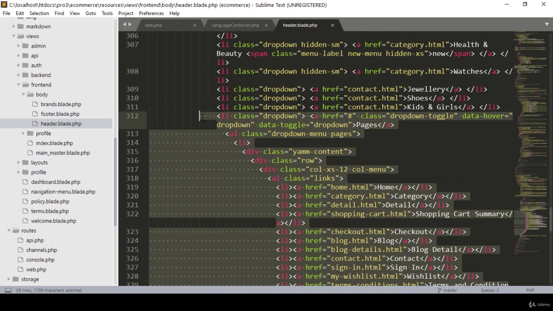The image size is (553, 311).
Task: Open welcome.blade.php in the sidebar
Action: (54, 221)
